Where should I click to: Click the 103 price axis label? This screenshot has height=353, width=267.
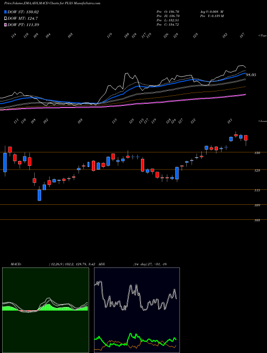[257, 220]
